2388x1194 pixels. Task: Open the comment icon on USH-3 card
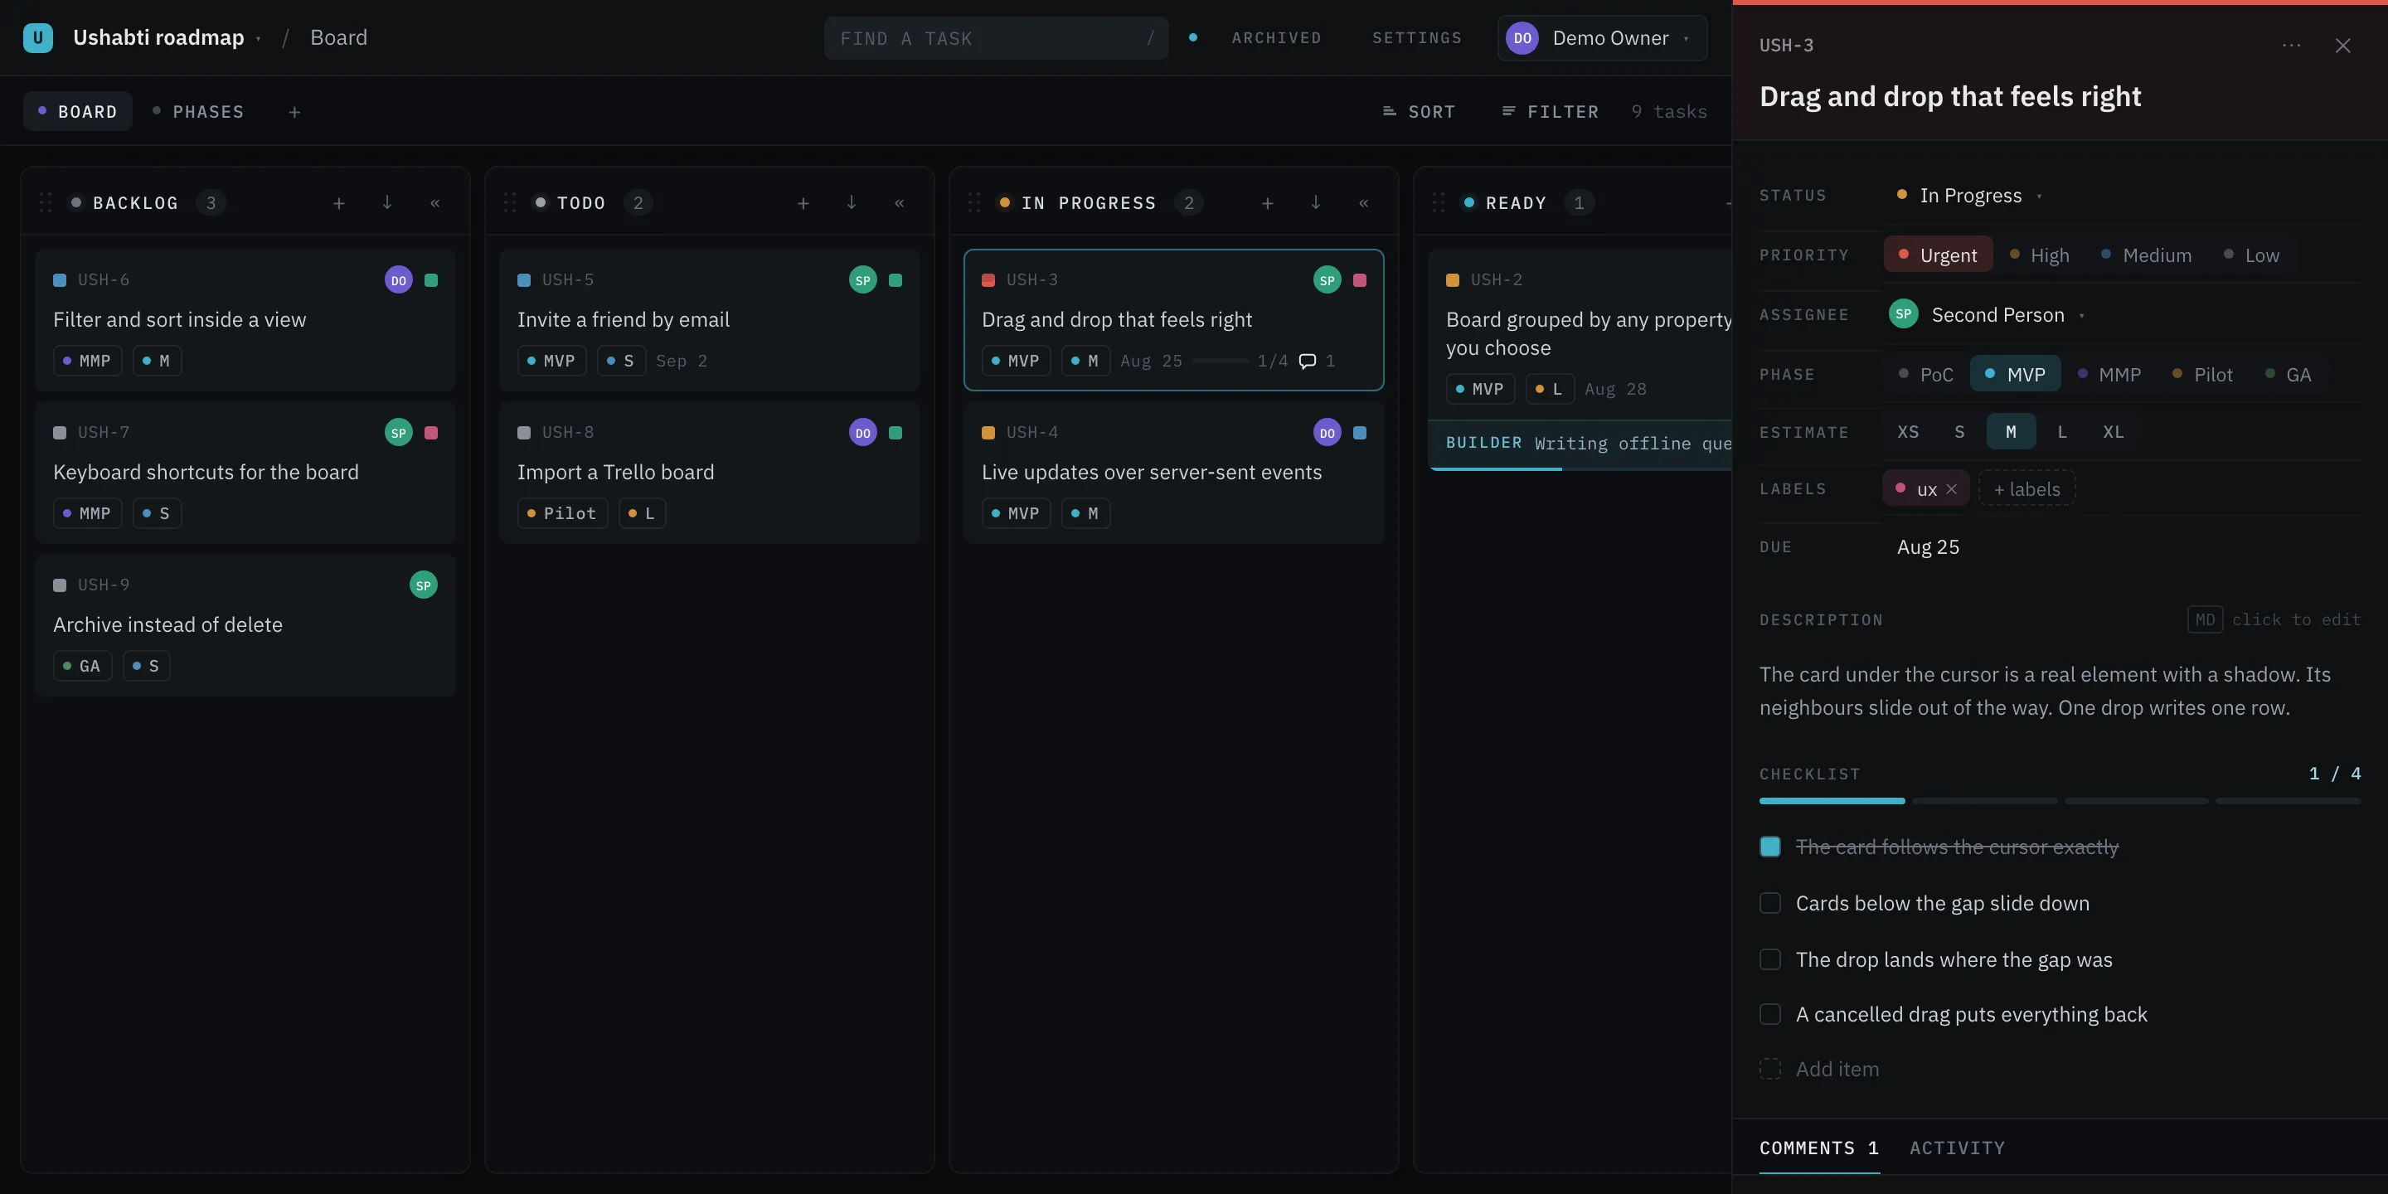pyautogui.click(x=1307, y=361)
